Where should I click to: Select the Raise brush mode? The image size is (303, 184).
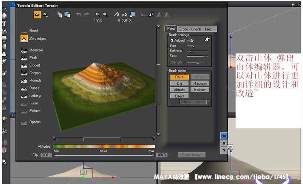coord(179,77)
